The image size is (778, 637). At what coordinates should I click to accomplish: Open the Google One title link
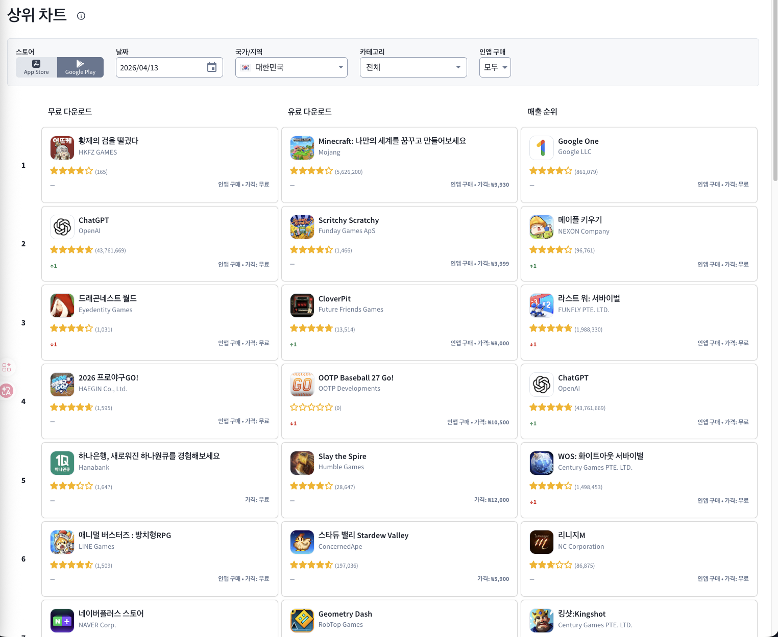578,141
